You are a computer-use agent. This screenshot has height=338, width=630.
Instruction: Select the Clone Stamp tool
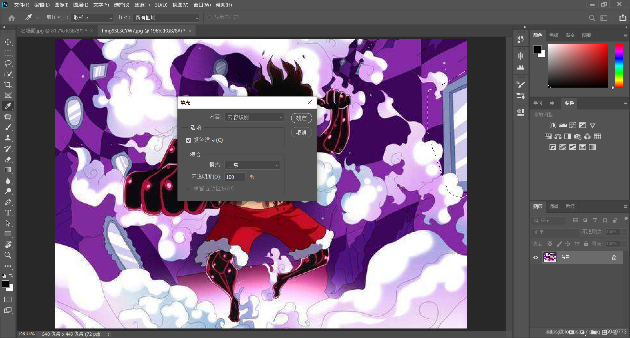(x=8, y=138)
